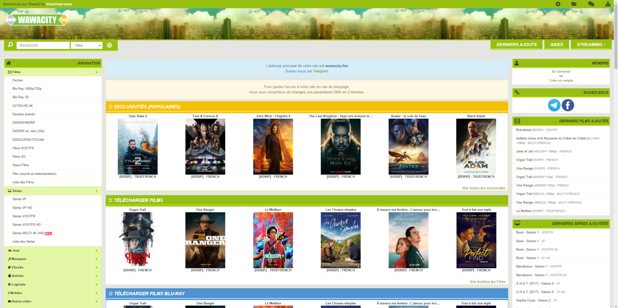The height and width of the screenshot is (308, 618).
Task: Open the John Wick : Chapitre 4 poster
Action: (273, 146)
